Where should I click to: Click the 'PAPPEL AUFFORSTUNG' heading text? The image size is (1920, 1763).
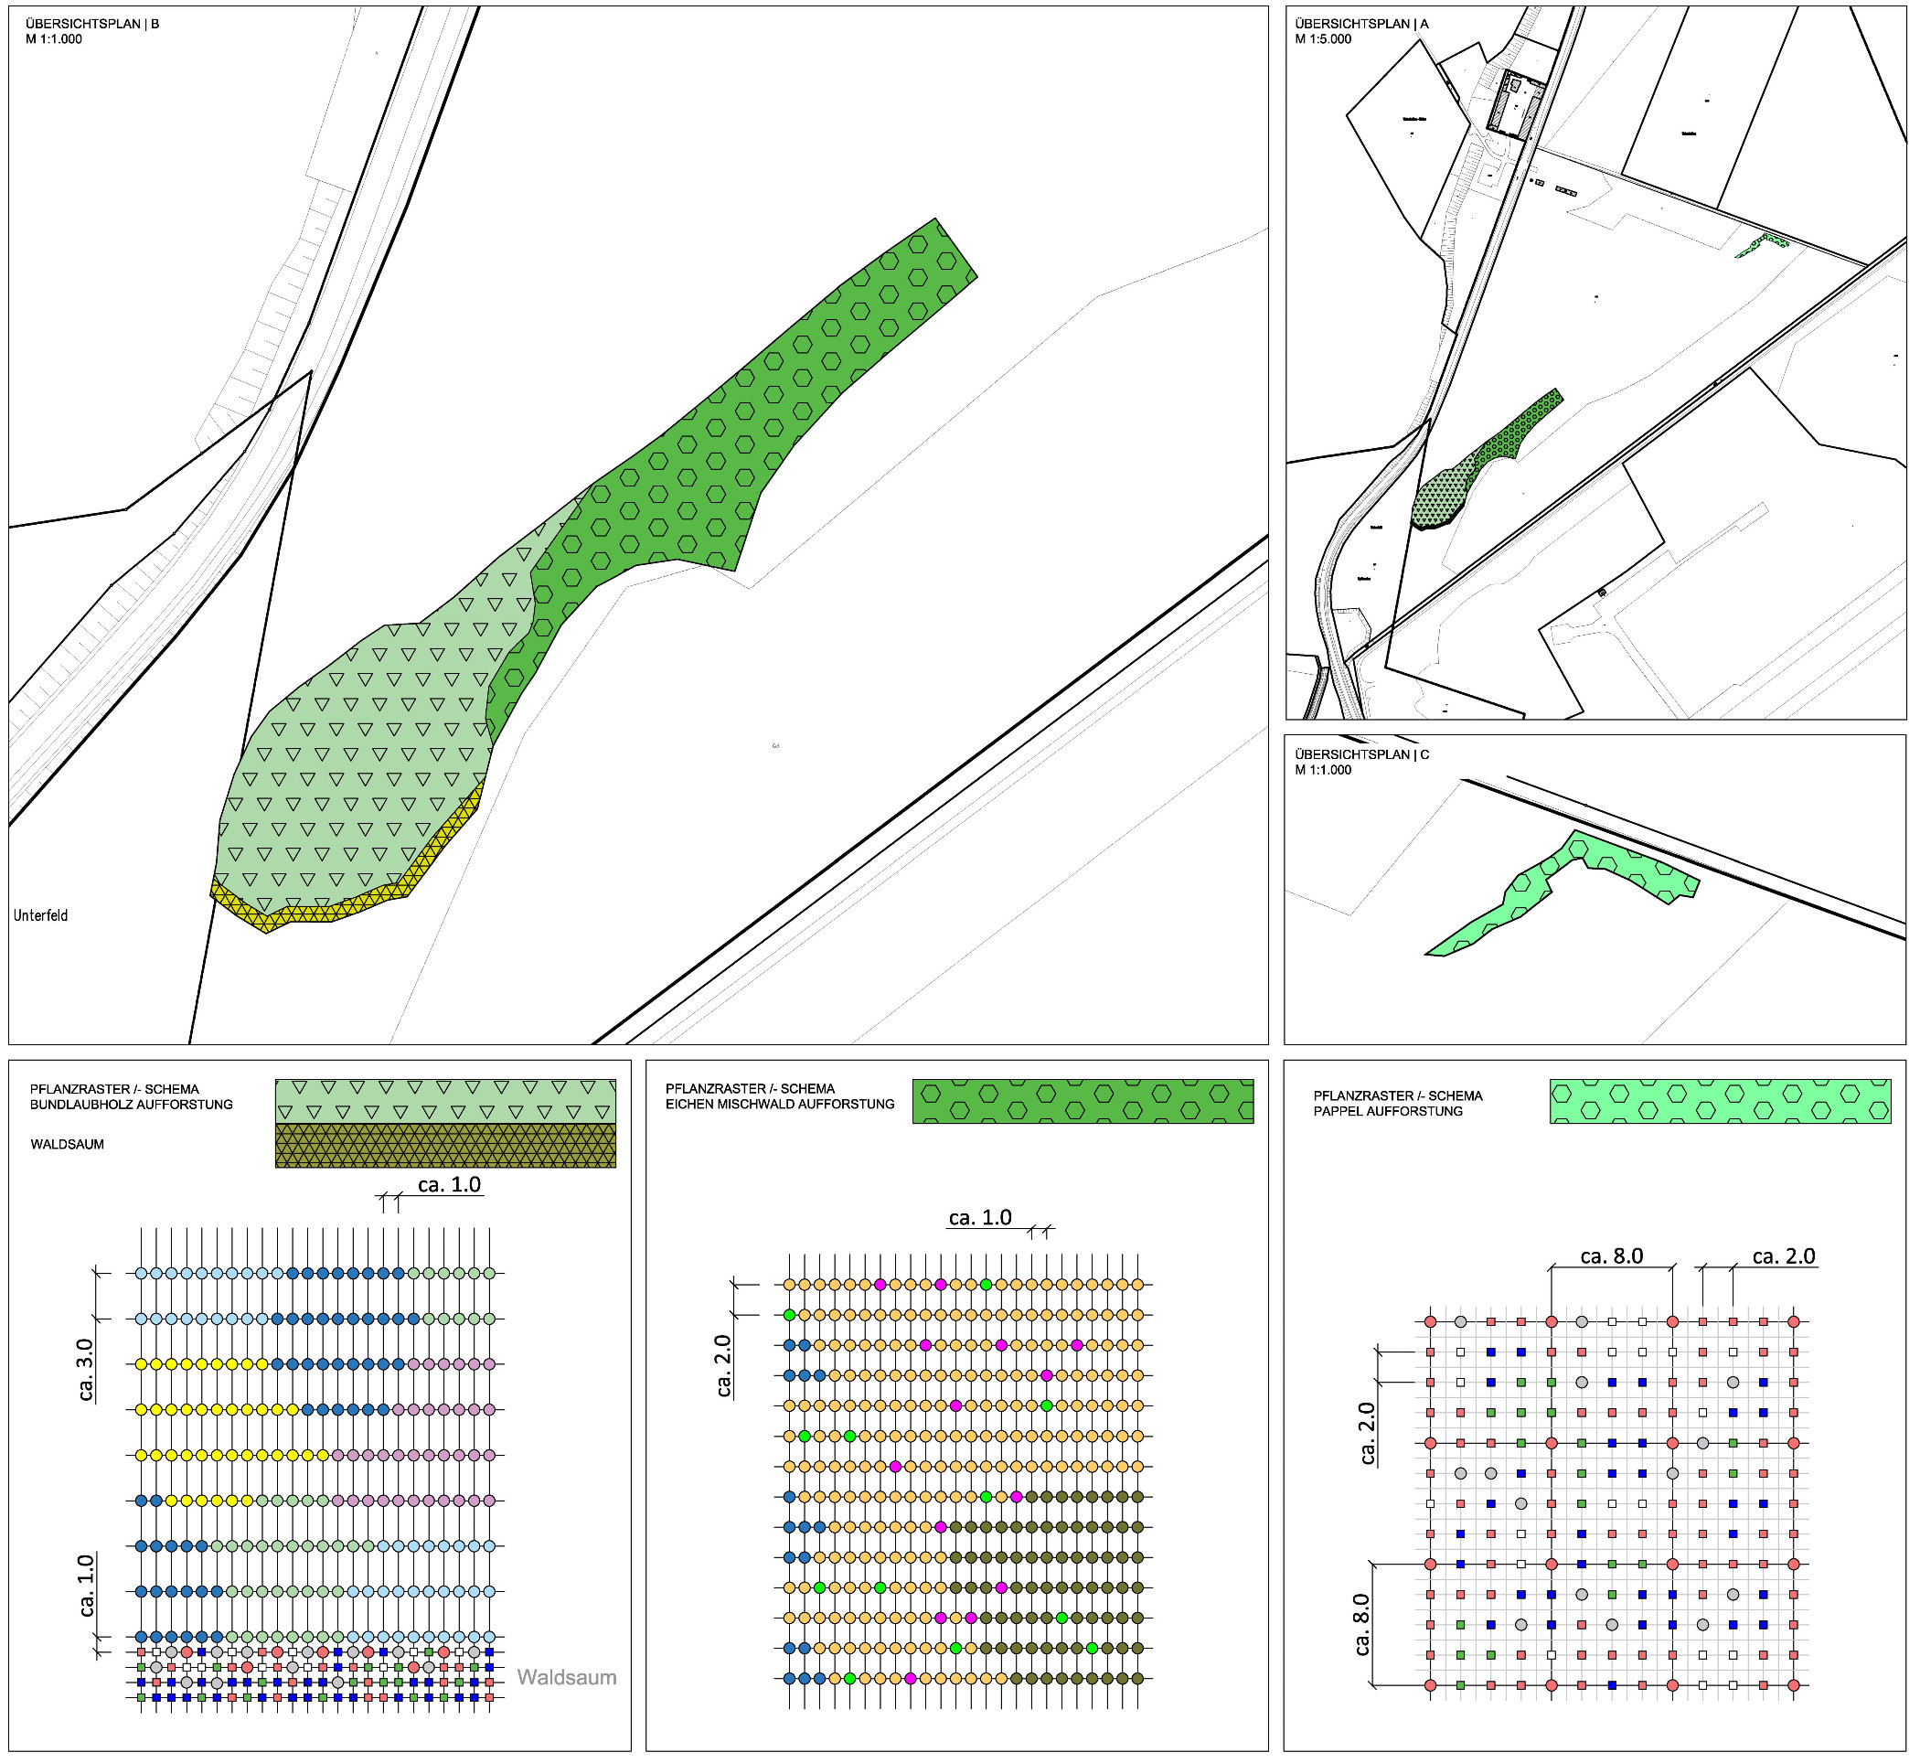pos(1388,1111)
